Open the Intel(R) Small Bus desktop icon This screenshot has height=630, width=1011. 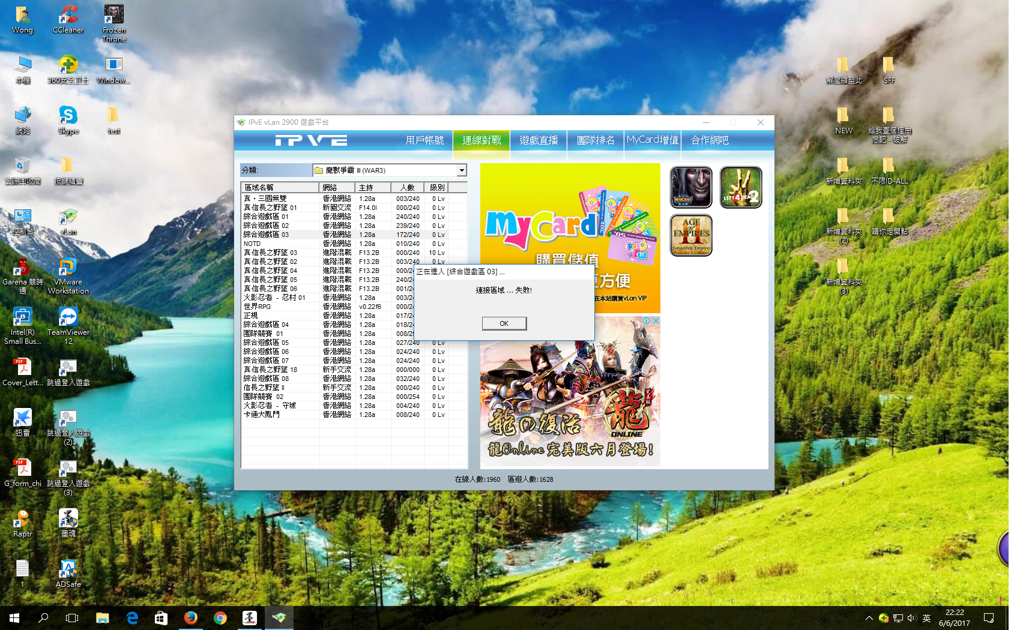point(23,326)
